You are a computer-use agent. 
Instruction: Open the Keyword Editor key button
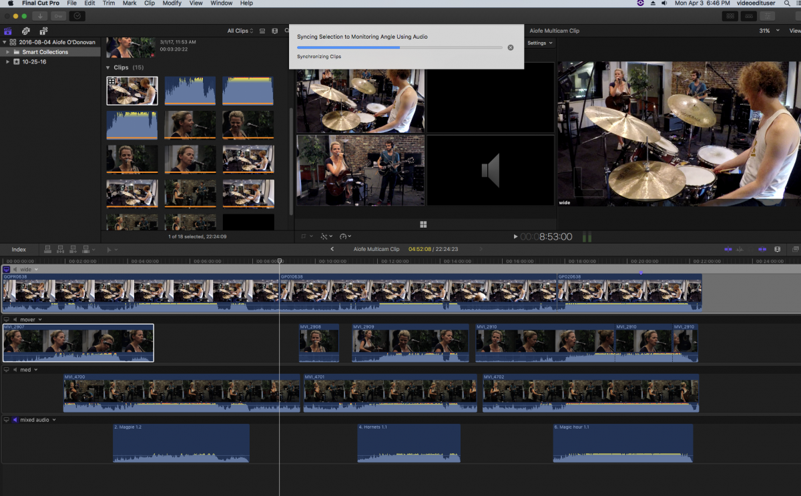(58, 15)
